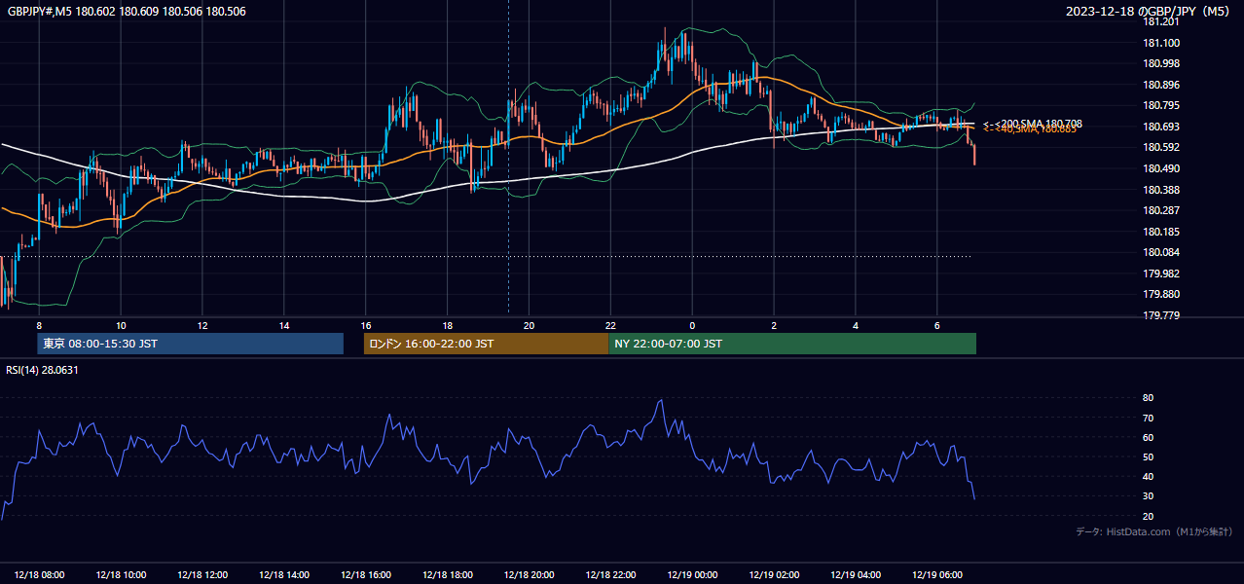
Task: Click price axis label 180.795
Action: 1161,105
